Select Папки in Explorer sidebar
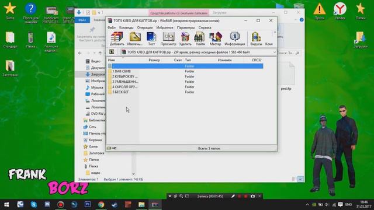Viewport: 374px width, 210px height. tap(91, 159)
